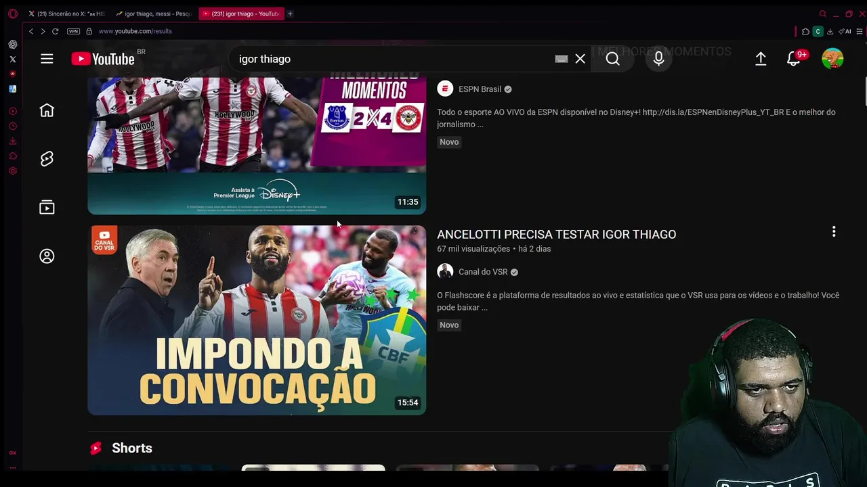Click the 15:54 duration badge
The image size is (867, 487).
click(408, 402)
